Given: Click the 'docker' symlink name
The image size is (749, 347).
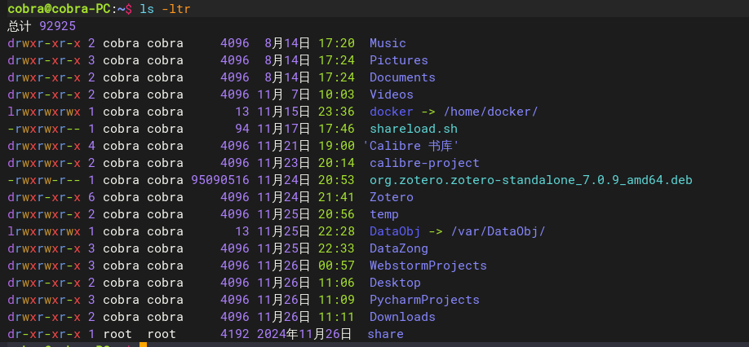Looking at the screenshot, I should [392, 112].
